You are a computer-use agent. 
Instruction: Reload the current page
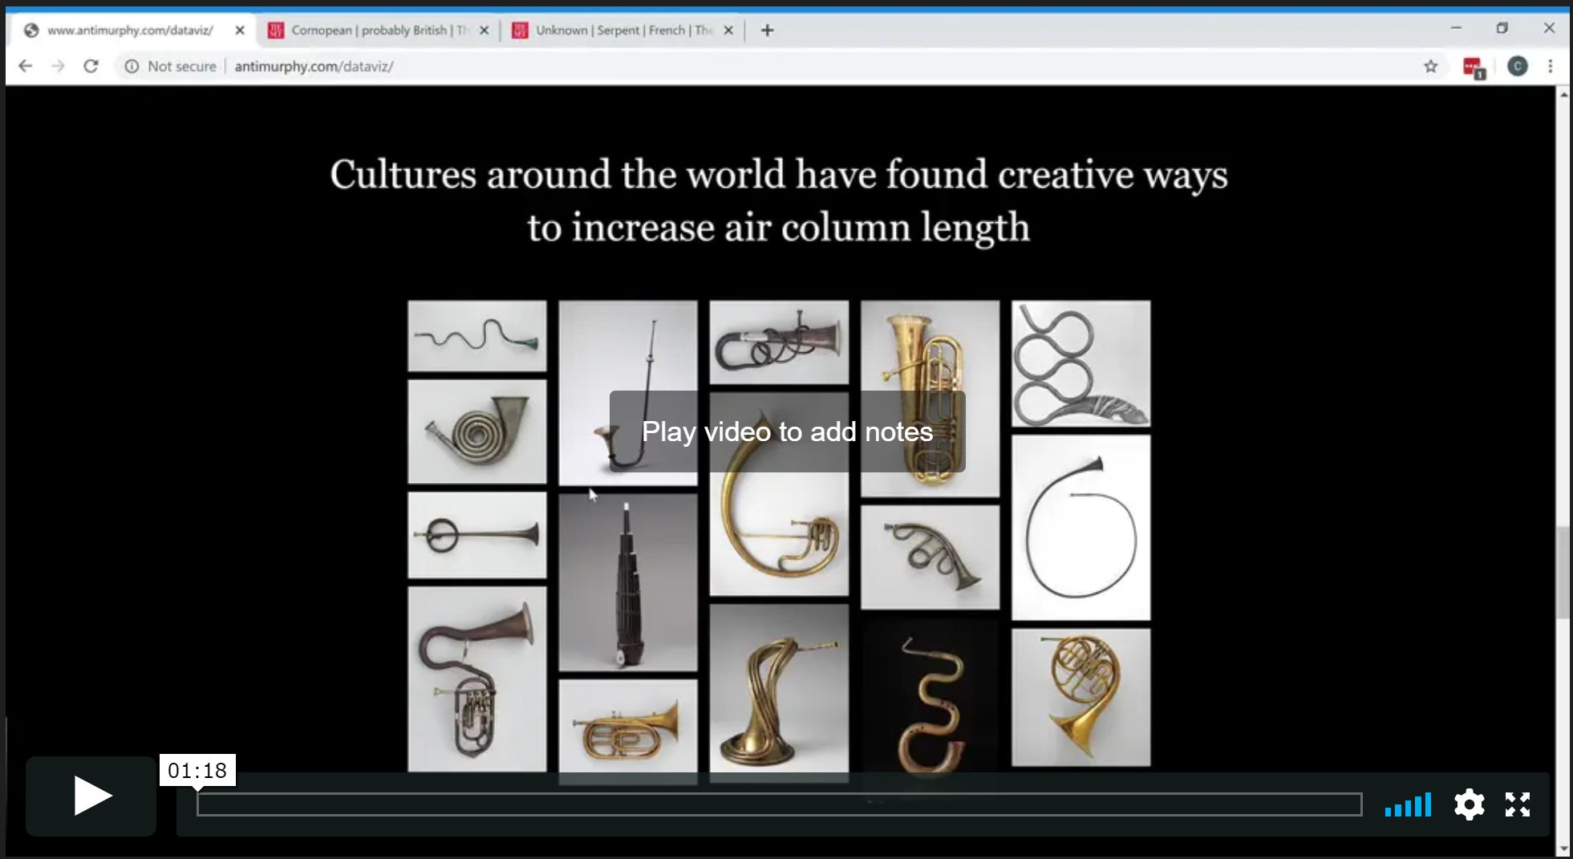pyautogui.click(x=91, y=66)
